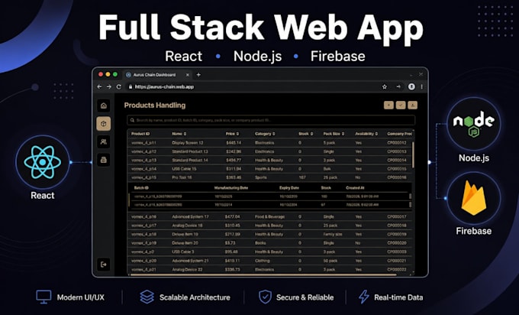Click the 'Food & Beverage' category cell
This screenshot has height=315, width=519.
point(269,216)
